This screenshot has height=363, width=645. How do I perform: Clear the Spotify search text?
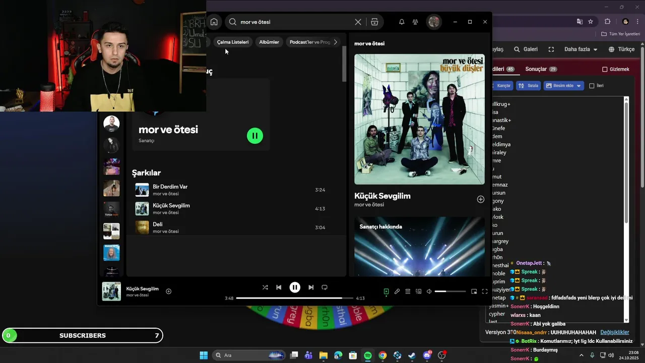pos(358,22)
